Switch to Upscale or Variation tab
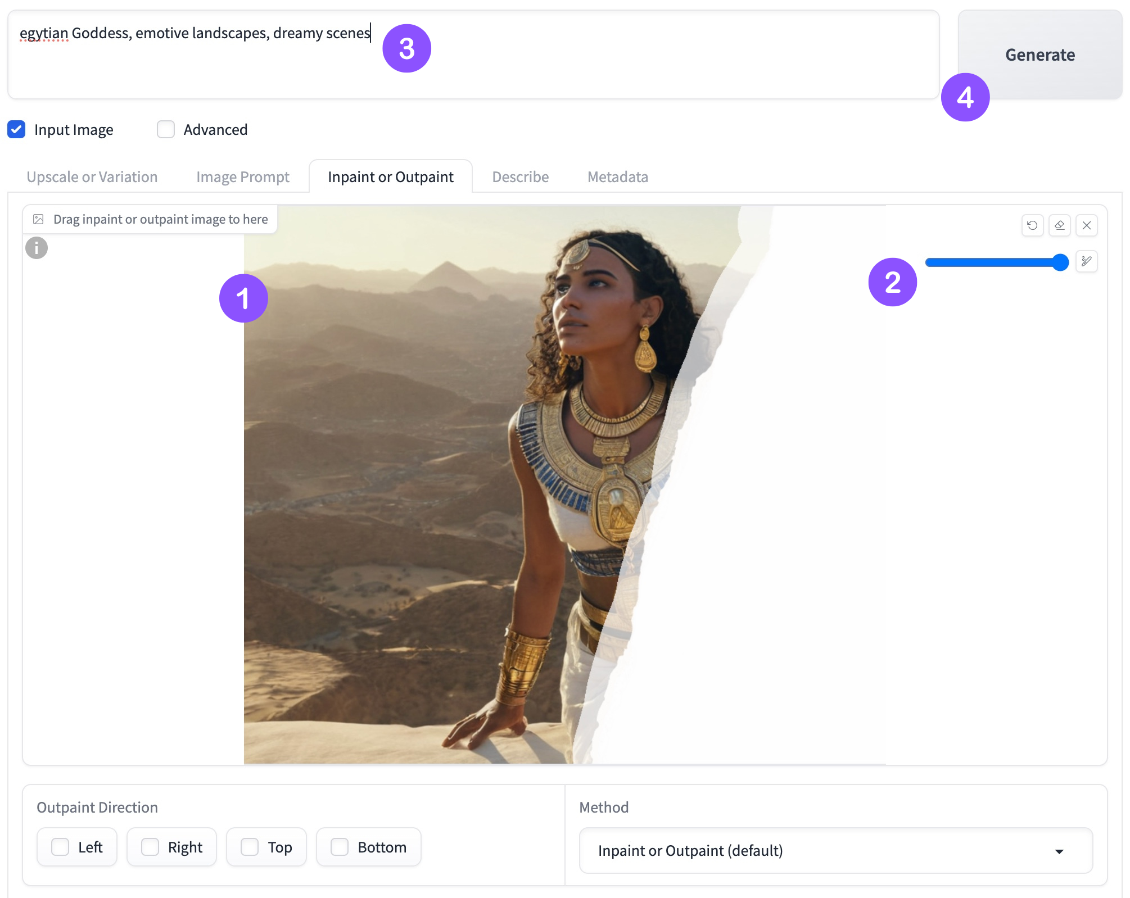1130x898 pixels. click(x=92, y=176)
